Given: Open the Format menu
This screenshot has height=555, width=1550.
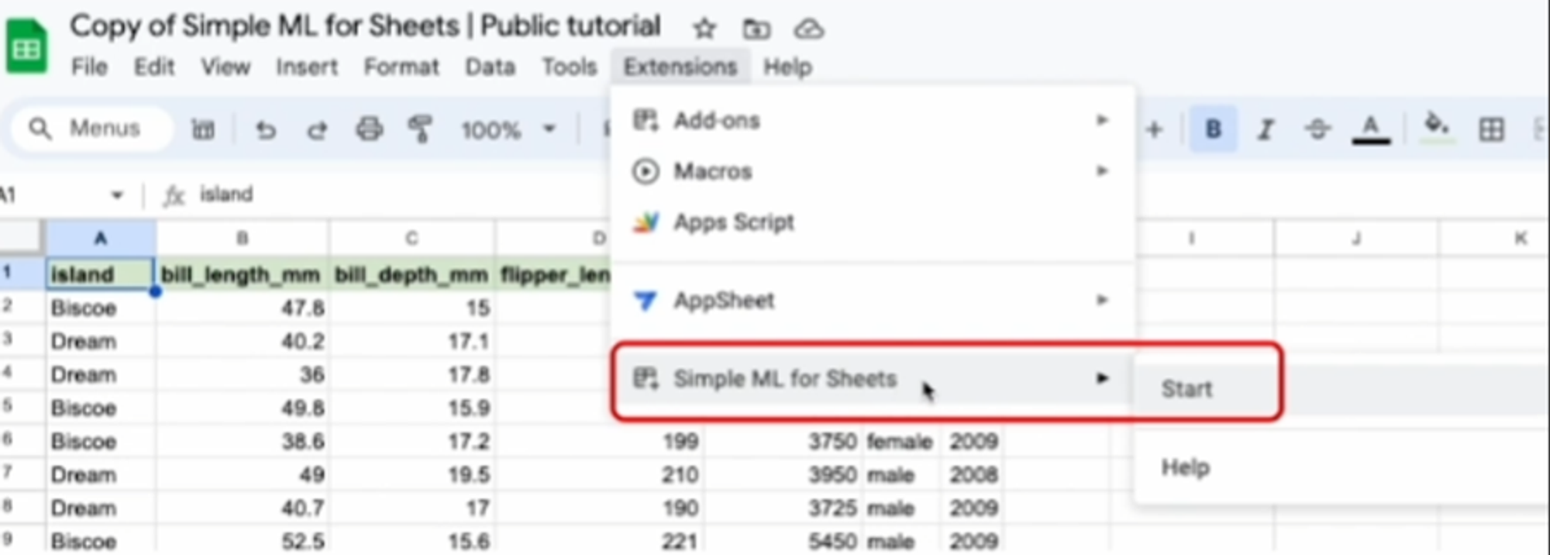Looking at the screenshot, I should 401,67.
